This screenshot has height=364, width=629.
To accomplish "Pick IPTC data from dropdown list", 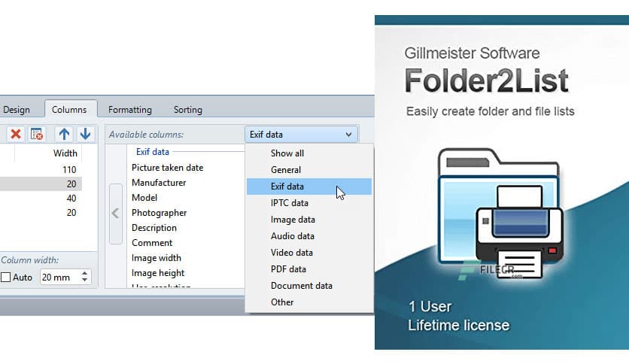I will point(309,203).
